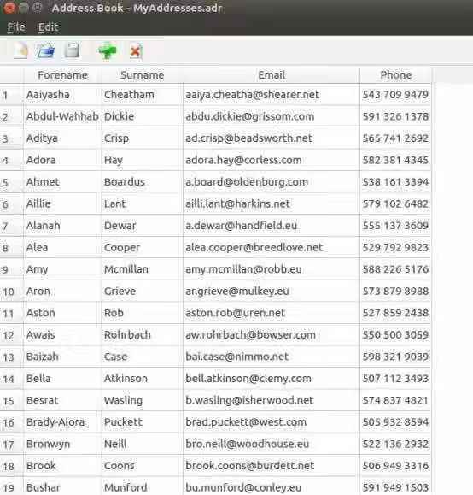The image size is (473, 495).
Task: Open the Edit menu
Action: tap(49, 27)
